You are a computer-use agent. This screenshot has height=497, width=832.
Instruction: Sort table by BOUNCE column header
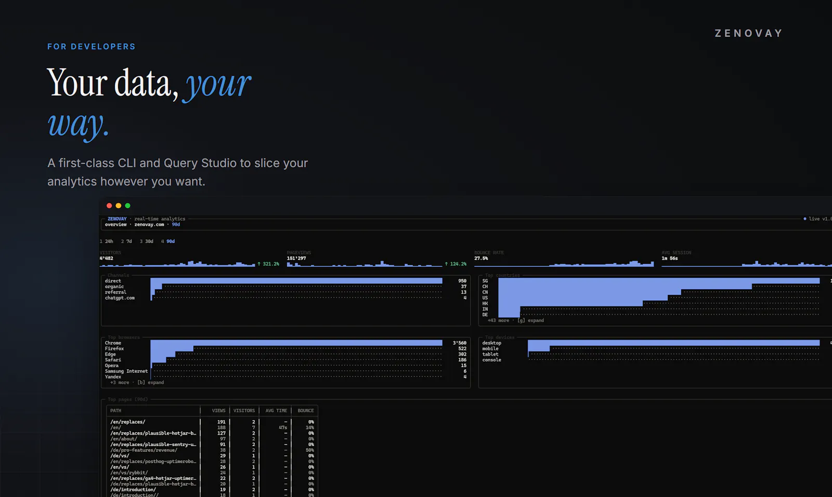306,411
